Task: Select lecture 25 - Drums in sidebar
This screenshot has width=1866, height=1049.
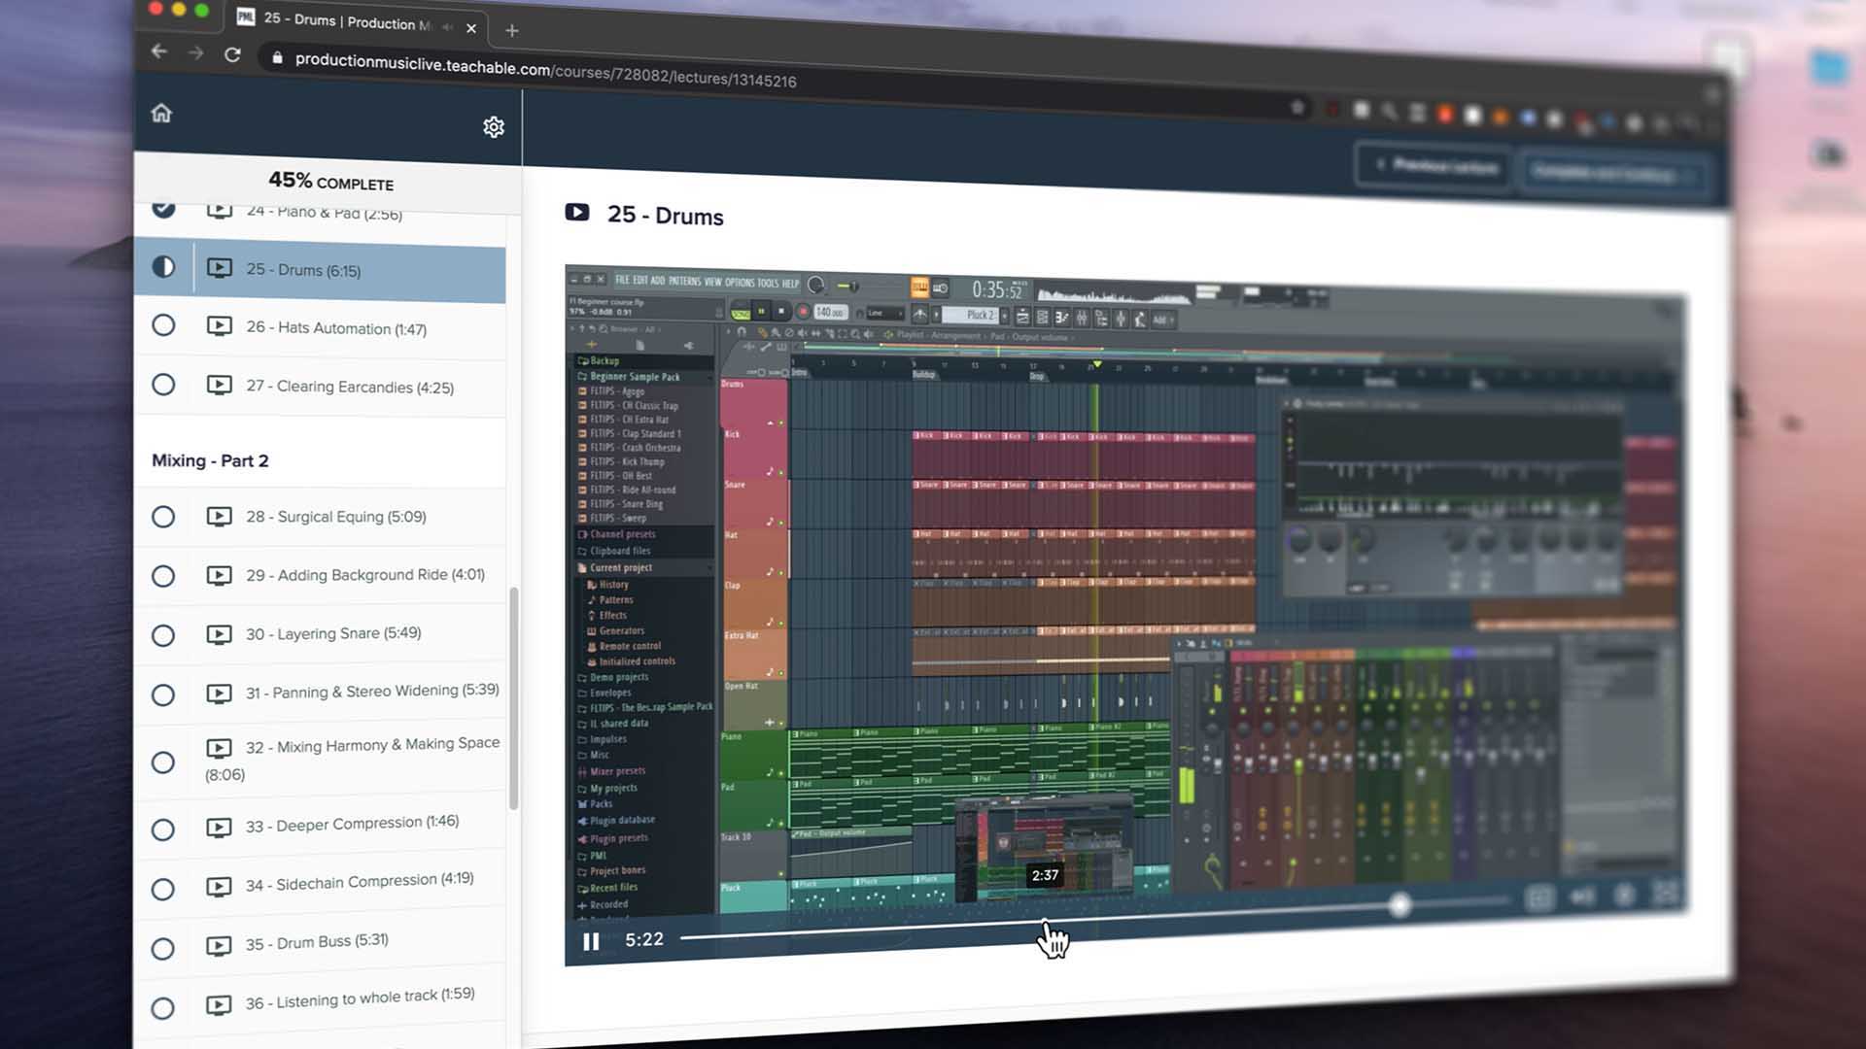Action: tap(303, 270)
